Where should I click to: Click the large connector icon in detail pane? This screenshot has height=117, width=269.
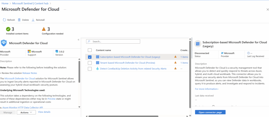coord(198,44)
